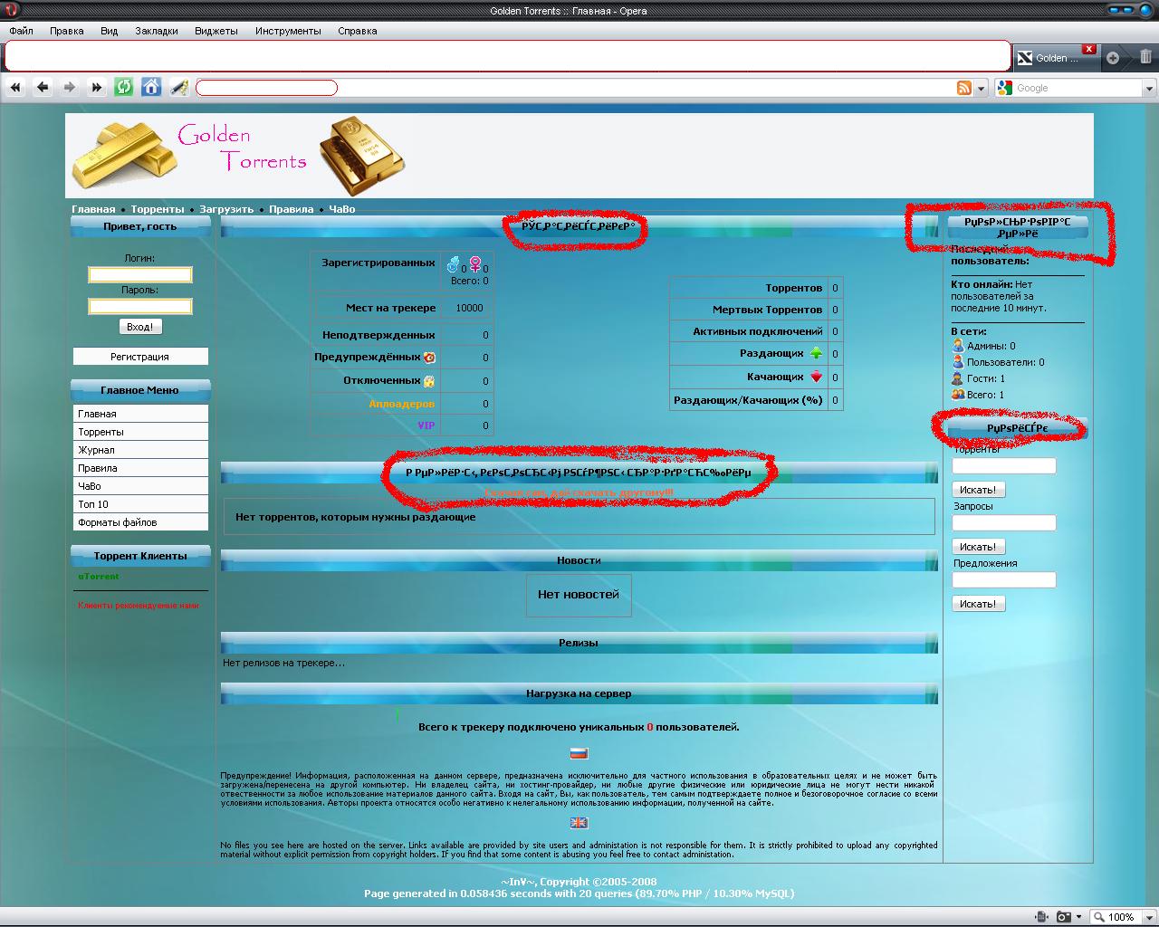Click the new tab plus icon
The height and width of the screenshot is (927, 1159).
[1113, 58]
